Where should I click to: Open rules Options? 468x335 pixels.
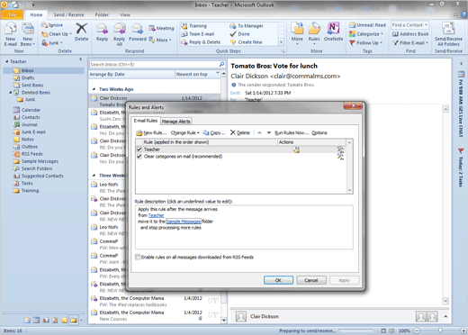click(319, 132)
